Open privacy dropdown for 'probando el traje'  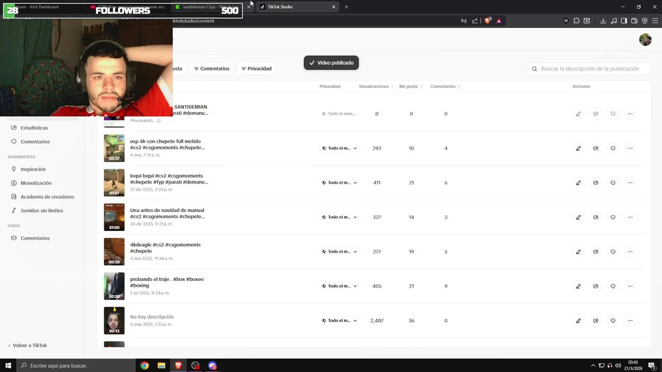339,286
